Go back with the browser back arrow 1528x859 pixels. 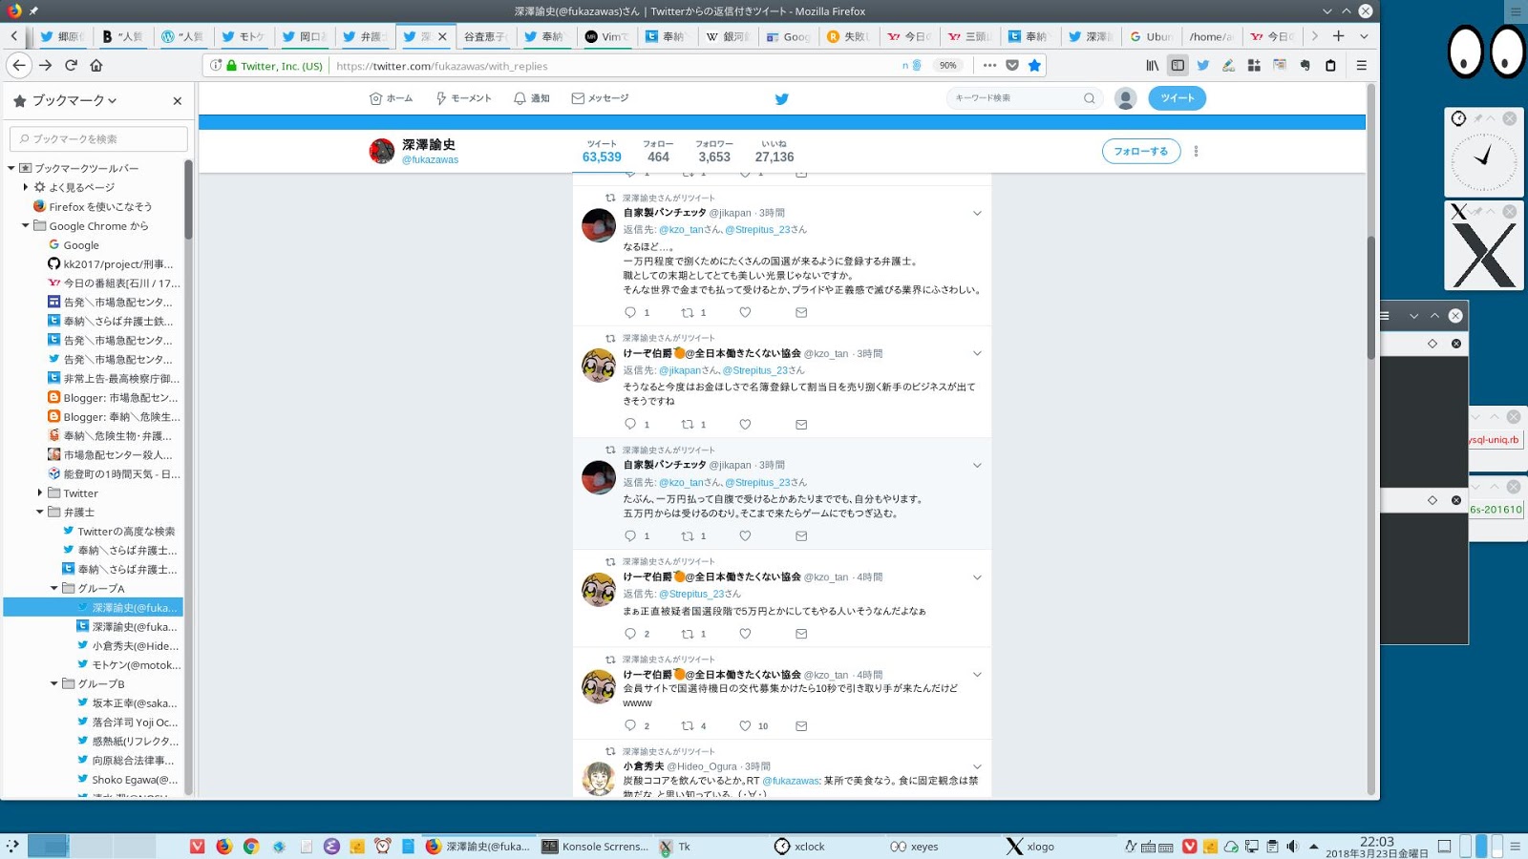19,65
